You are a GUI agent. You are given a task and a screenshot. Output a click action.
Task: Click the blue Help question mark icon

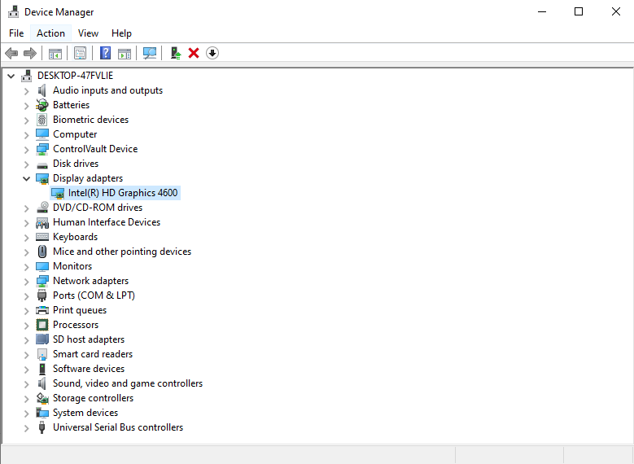pos(105,53)
